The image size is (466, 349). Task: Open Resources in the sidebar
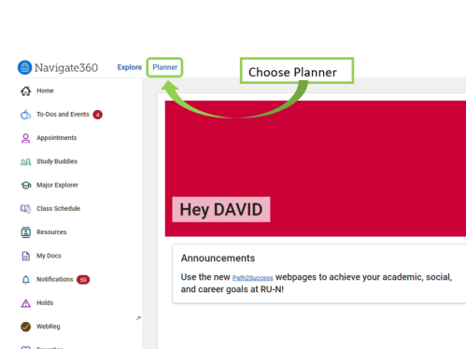tap(51, 232)
